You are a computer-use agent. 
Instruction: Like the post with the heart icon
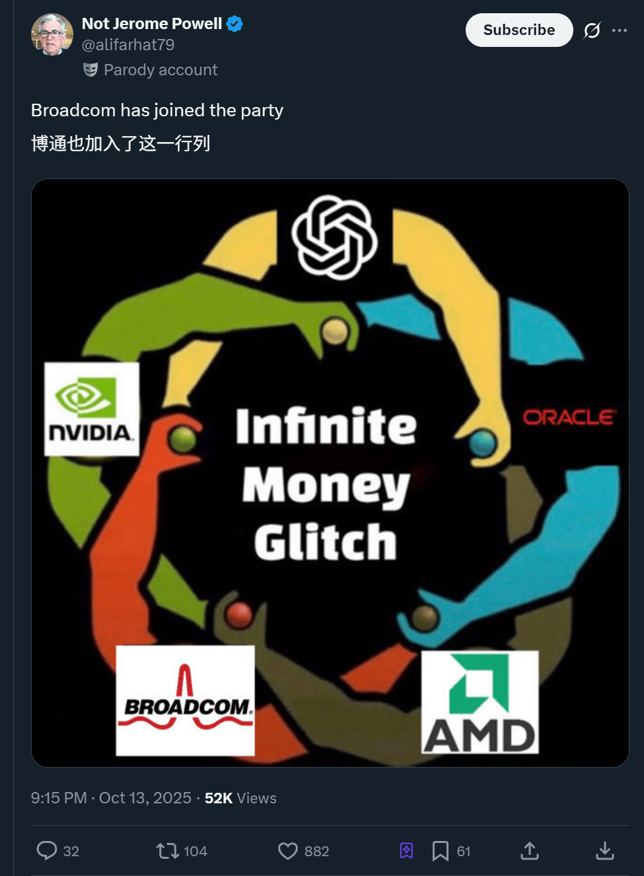click(x=288, y=851)
